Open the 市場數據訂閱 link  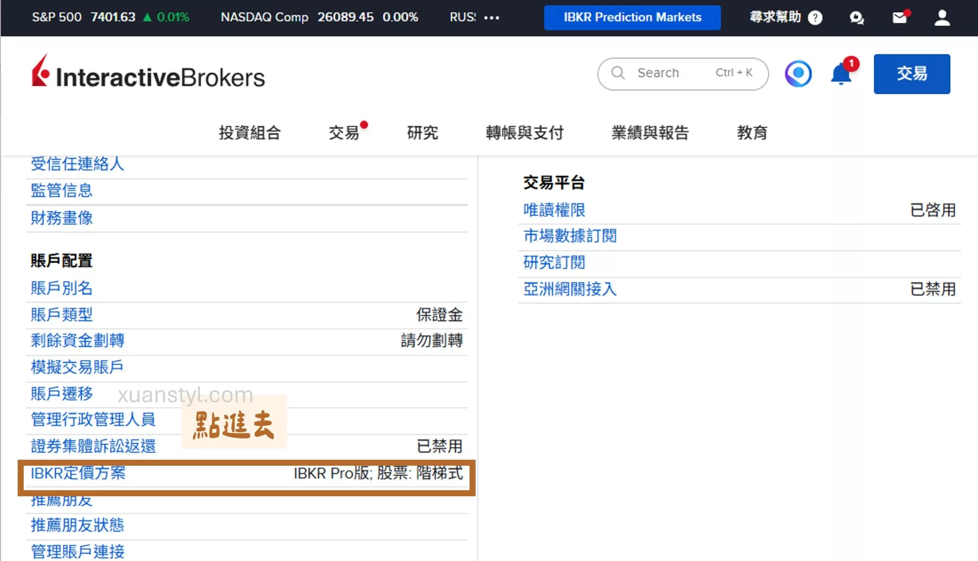[570, 236]
